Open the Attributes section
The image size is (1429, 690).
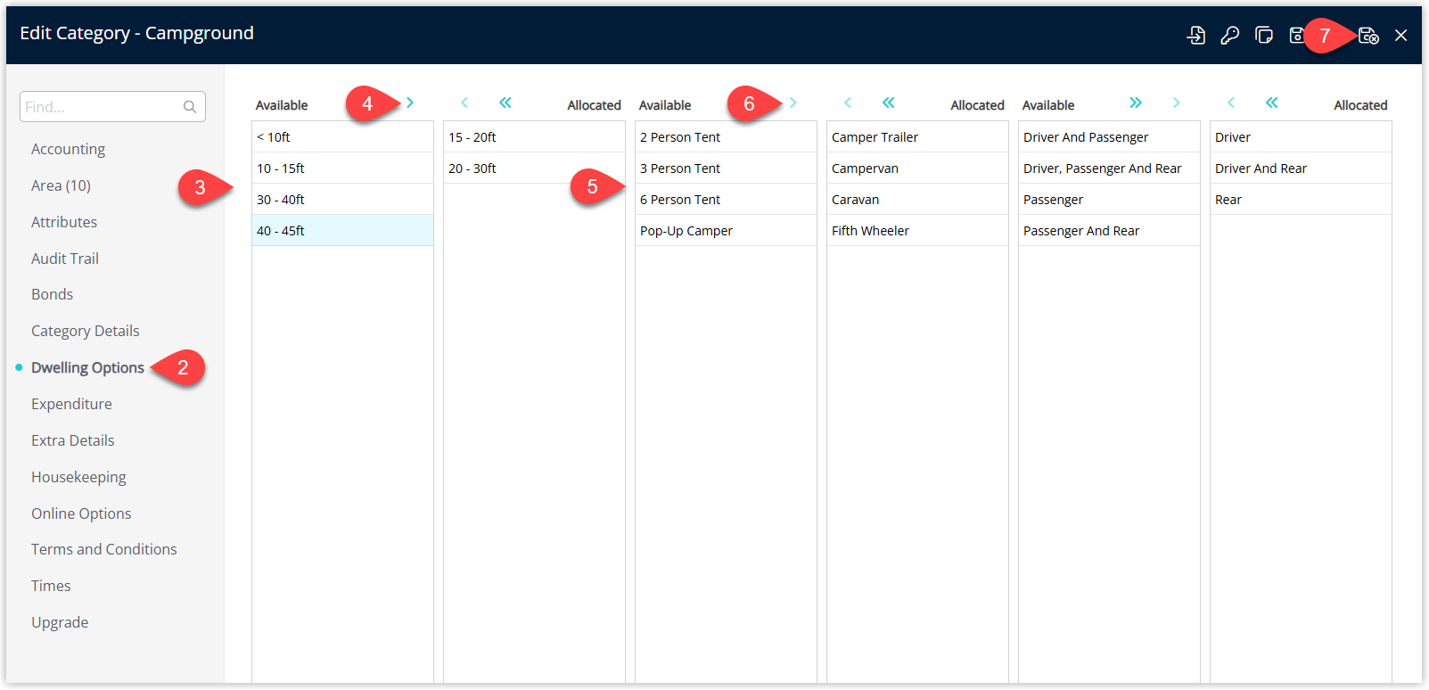point(64,222)
